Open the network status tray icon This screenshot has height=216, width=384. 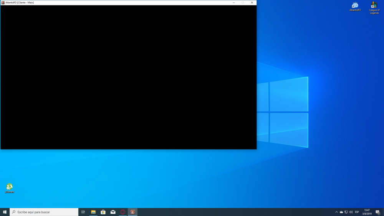tap(346, 212)
